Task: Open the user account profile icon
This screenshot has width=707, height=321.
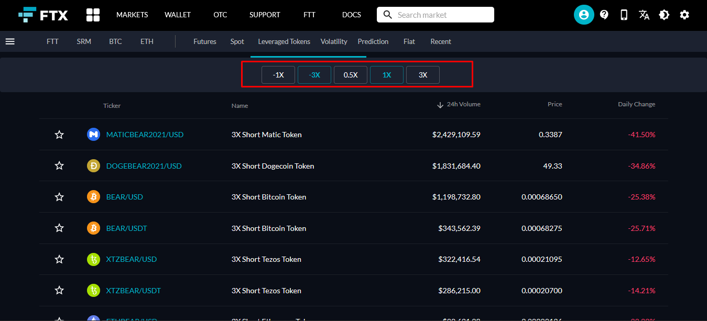Action: 583,15
